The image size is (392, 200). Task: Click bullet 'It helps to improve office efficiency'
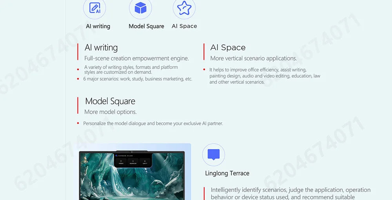[x=265, y=76]
